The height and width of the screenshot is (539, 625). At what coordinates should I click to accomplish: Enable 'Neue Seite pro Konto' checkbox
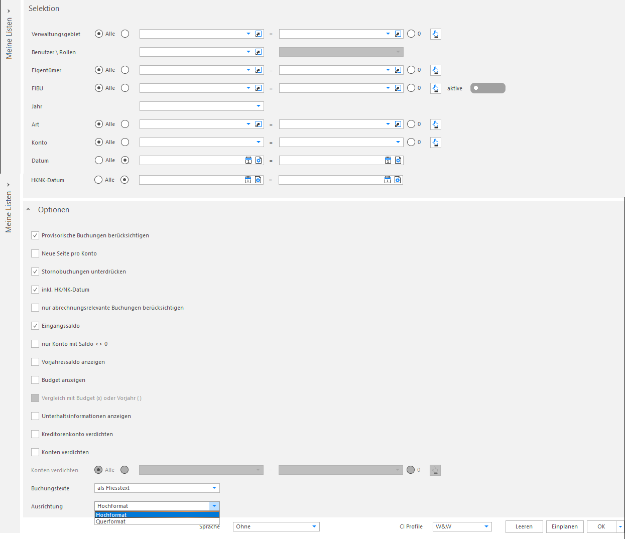coord(35,253)
